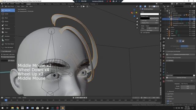This screenshot has height=110, width=196.
Task: Toggle camera view icon in viewport
Action: (x=137, y=24)
